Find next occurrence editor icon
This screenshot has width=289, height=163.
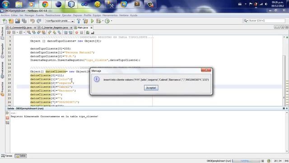(39, 33)
